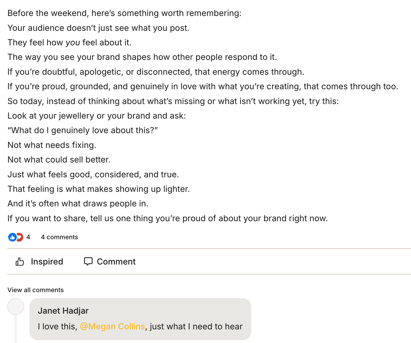Click the speech bubble icon beside Comment
The width and height of the screenshot is (411, 343).
[88, 261]
